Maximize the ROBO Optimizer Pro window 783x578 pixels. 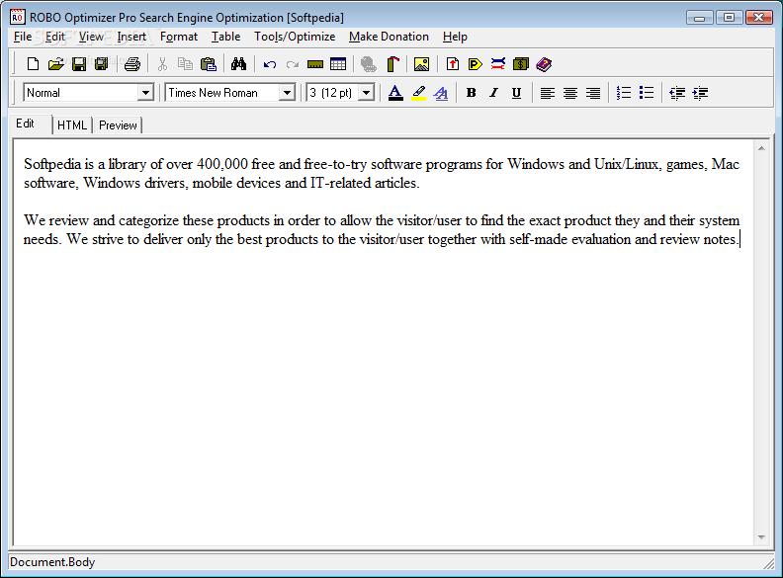tap(729, 18)
